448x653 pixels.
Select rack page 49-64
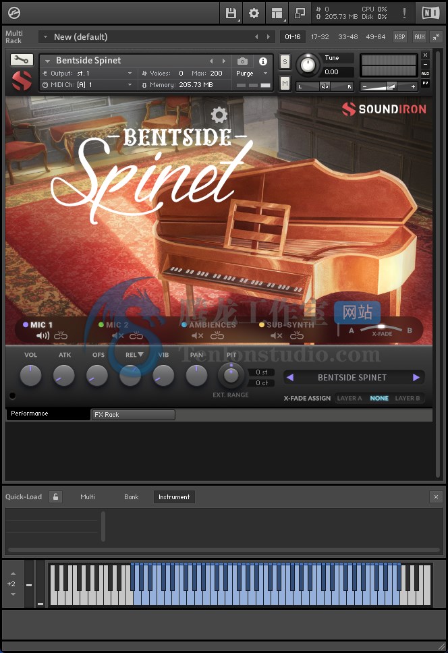(x=376, y=36)
